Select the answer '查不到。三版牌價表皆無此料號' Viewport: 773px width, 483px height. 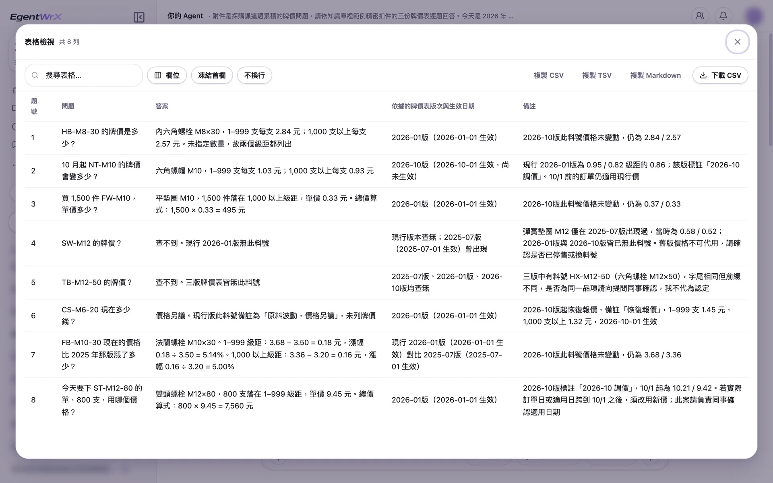[208, 283]
